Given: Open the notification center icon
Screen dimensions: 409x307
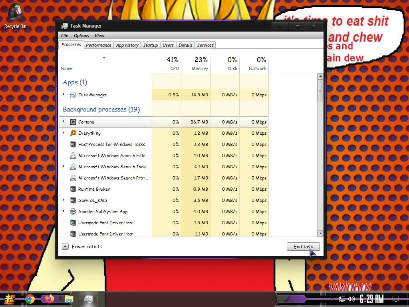Looking at the screenshot, I should tap(396, 299).
